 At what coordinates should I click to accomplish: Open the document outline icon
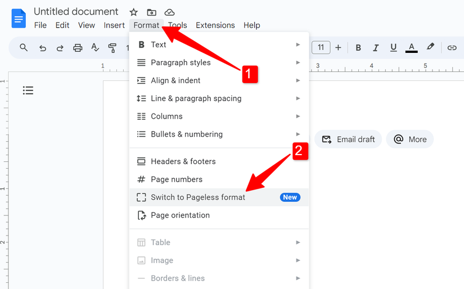pyautogui.click(x=28, y=91)
